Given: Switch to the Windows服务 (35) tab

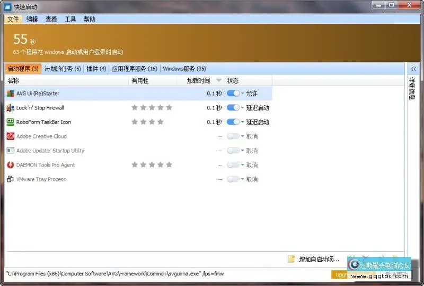Looking at the screenshot, I should [x=184, y=69].
